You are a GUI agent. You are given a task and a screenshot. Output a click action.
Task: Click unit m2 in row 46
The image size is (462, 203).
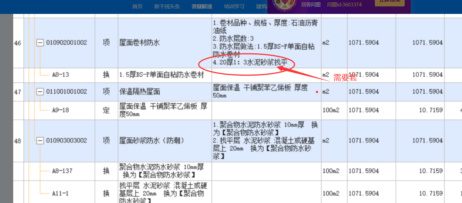(x=326, y=43)
